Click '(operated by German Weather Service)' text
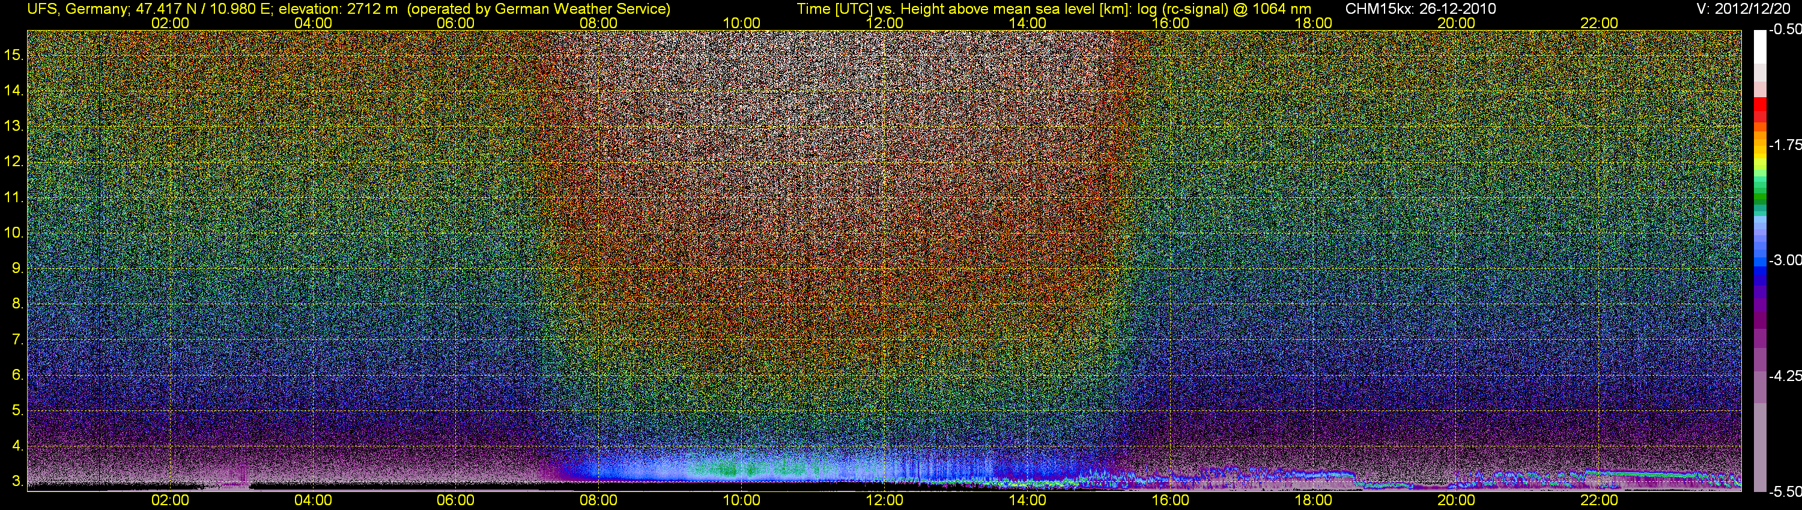Viewport: 1802px width, 510px height. click(538, 9)
